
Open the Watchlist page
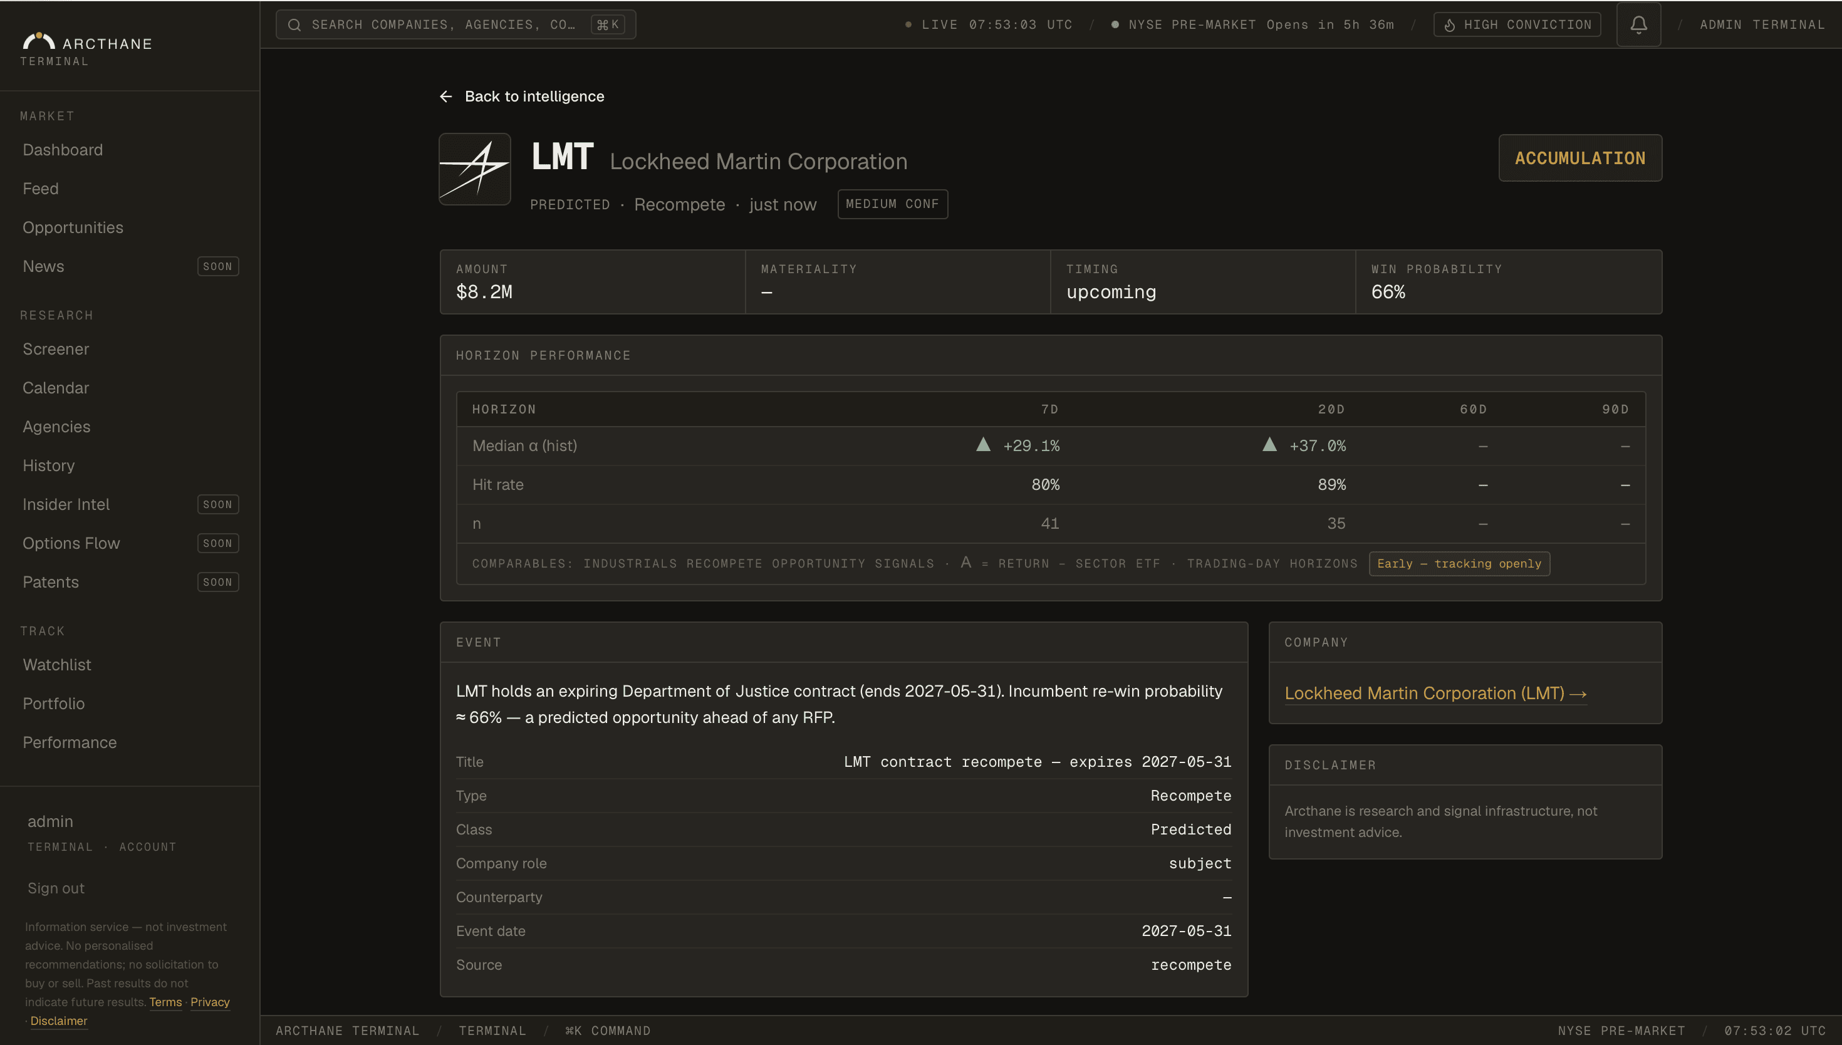pyautogui.click(x=56, y=665)
